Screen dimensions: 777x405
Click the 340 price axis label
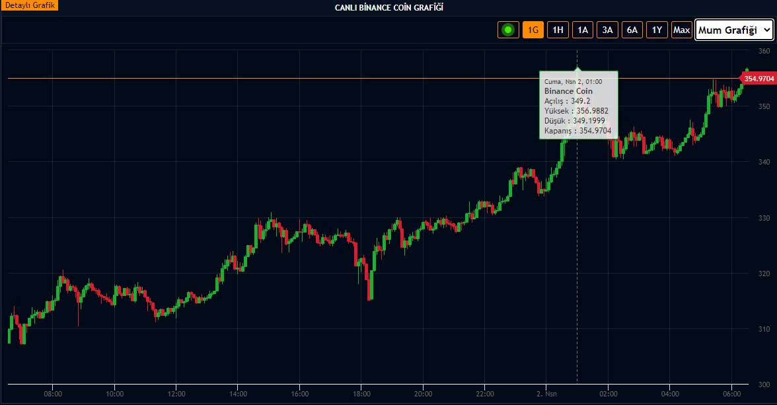click(764, 162)
